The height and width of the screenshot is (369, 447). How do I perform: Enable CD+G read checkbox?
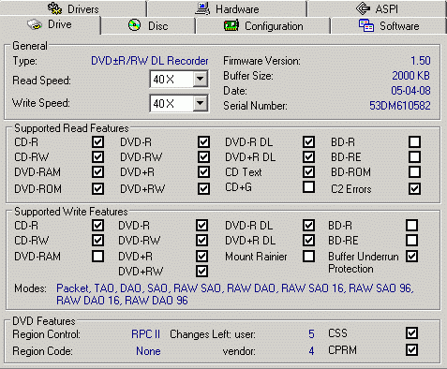coord(308,187)
